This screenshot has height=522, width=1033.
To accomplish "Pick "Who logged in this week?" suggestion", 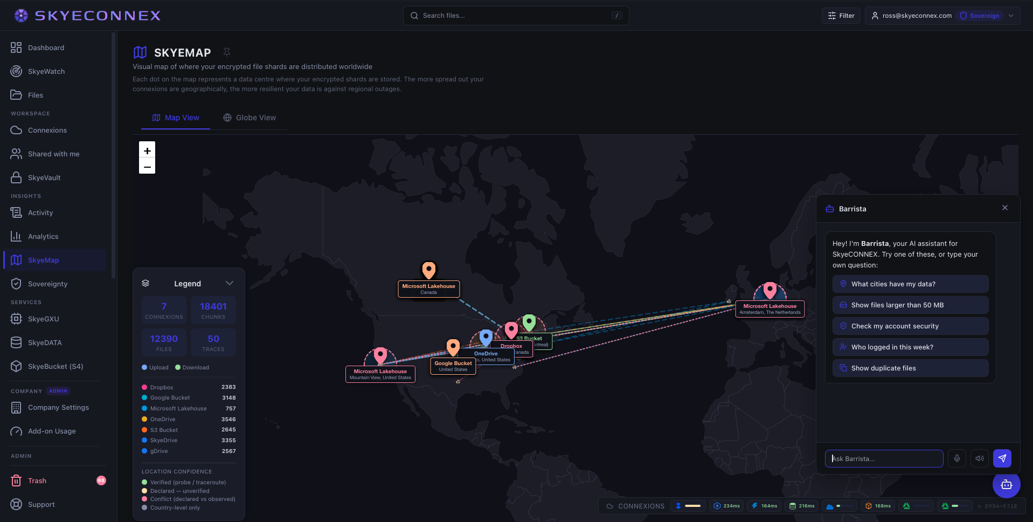I will click(x=911, y=347).
